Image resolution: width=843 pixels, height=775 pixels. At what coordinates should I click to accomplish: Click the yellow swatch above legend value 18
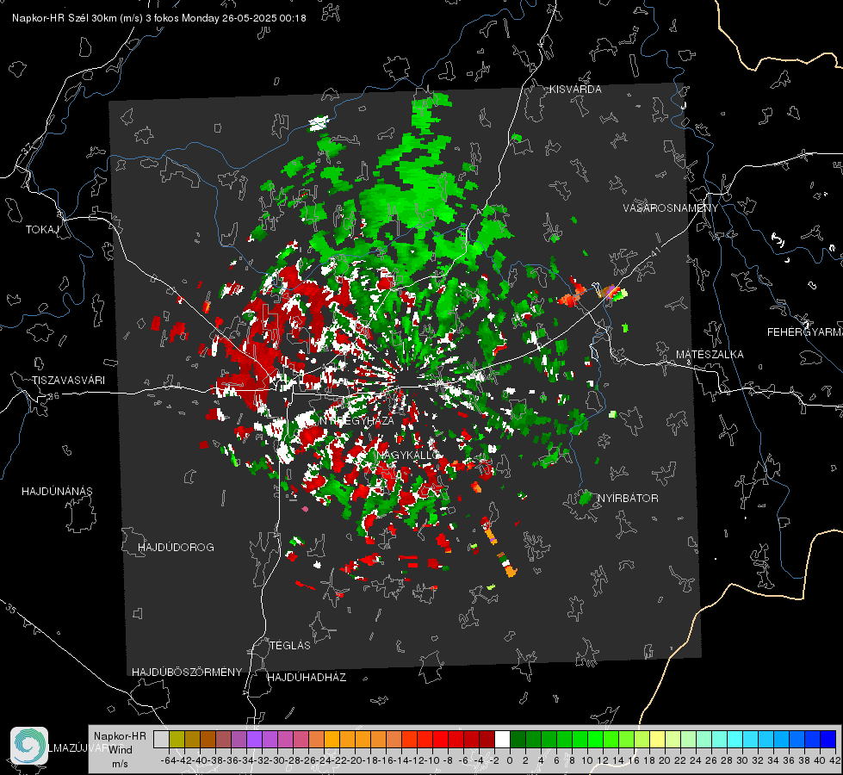pyautogui.click(x=657, y=739)
